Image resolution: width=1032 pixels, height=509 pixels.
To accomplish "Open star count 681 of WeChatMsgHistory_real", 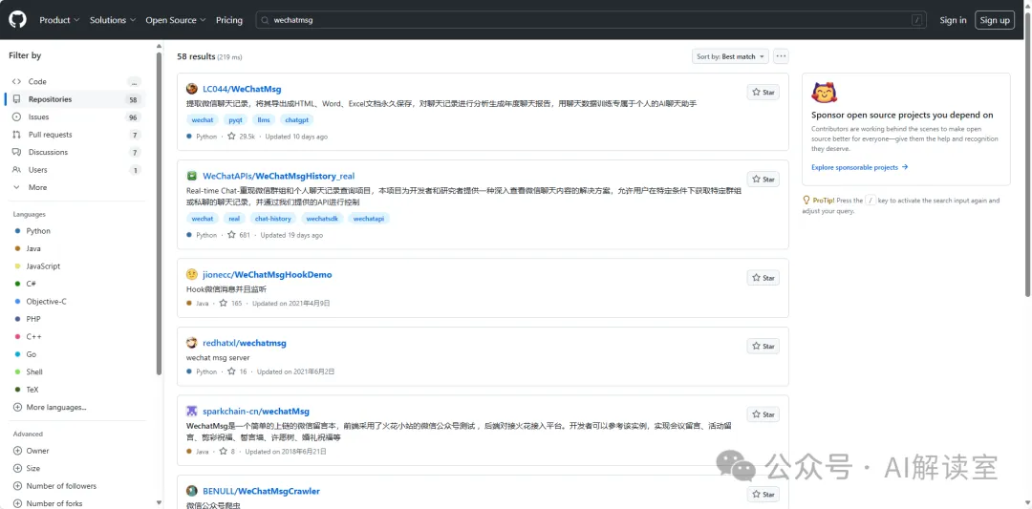I will (x=239, y=235).
